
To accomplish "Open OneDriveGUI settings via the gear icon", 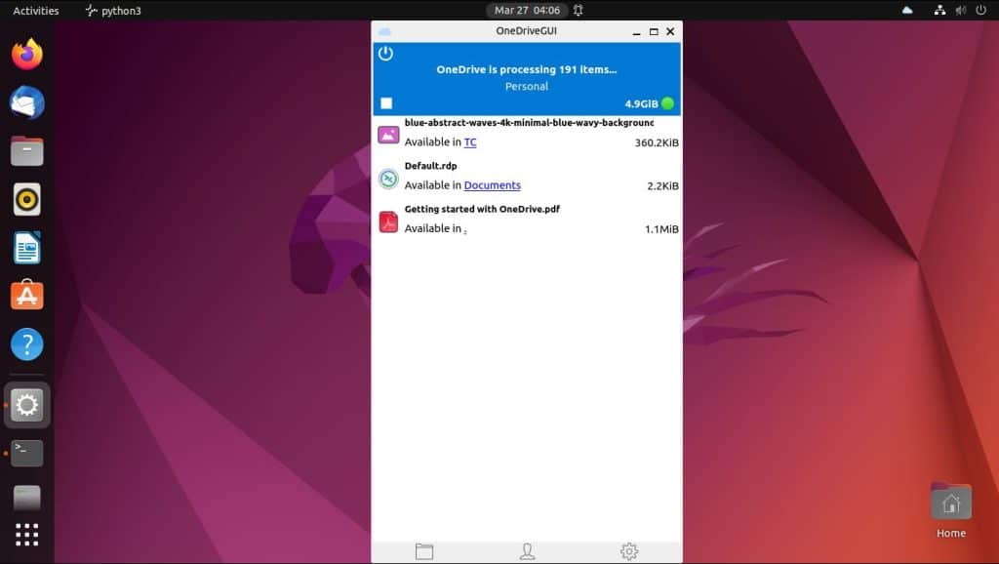I will pyautogui.click(x=629, y=550).
